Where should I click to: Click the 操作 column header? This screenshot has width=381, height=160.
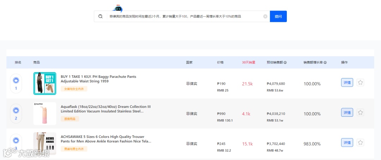pyautogui.click(x=344, y=63)
